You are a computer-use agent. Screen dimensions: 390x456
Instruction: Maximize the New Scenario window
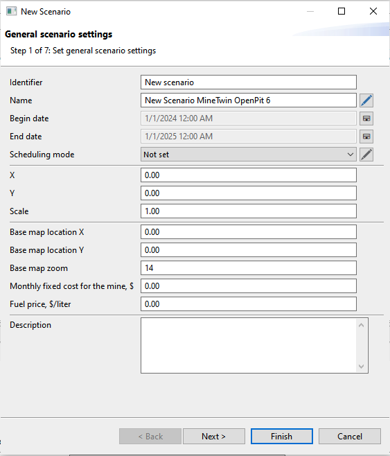pyautogui.click(x=342, y=11)
